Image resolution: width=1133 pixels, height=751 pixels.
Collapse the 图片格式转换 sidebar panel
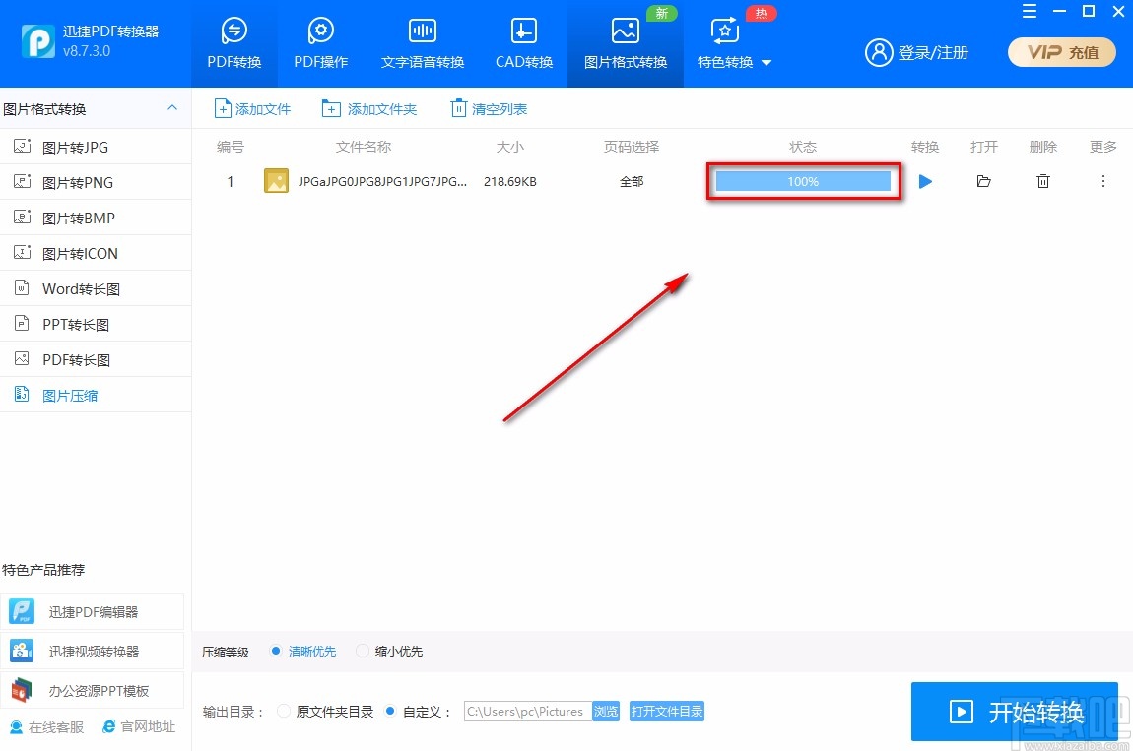click(172, 108)
